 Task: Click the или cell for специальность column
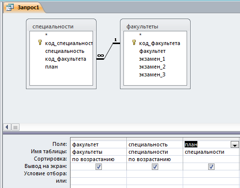click(x=155, y=181)
